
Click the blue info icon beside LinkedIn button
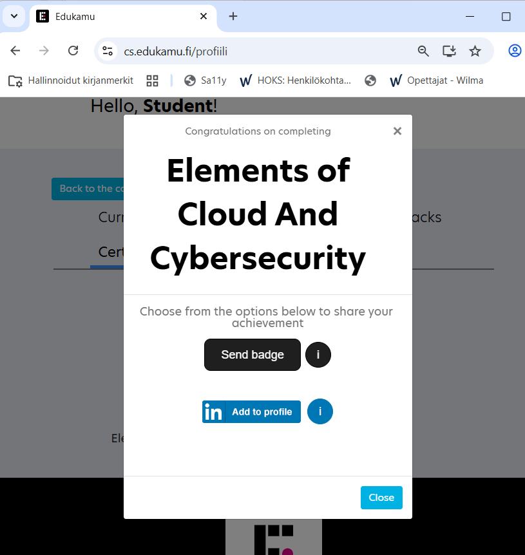pyautogui.click(x=320, y=411)
